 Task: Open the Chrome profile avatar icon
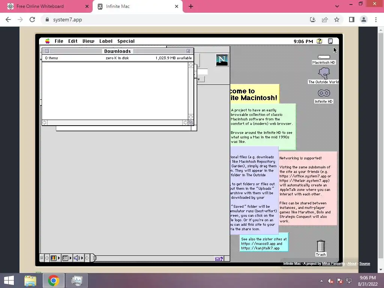[x=364, y=19]
